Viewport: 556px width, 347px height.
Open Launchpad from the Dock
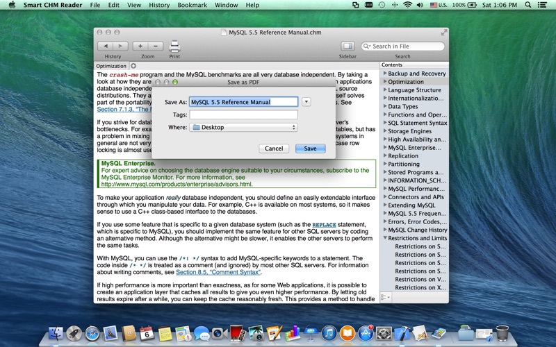click(74, 334)
